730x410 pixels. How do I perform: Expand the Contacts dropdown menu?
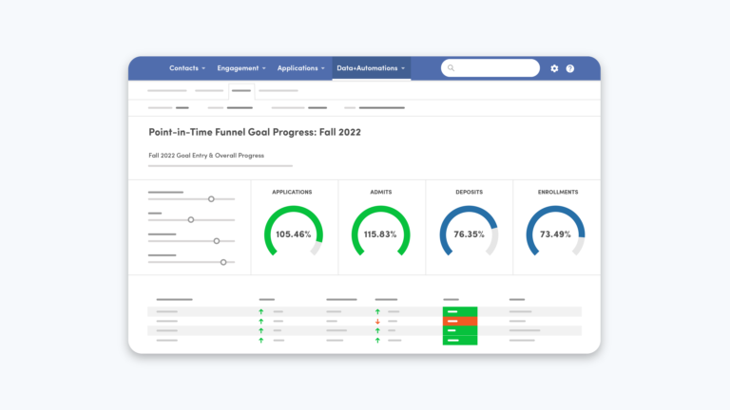click(187, 68)
